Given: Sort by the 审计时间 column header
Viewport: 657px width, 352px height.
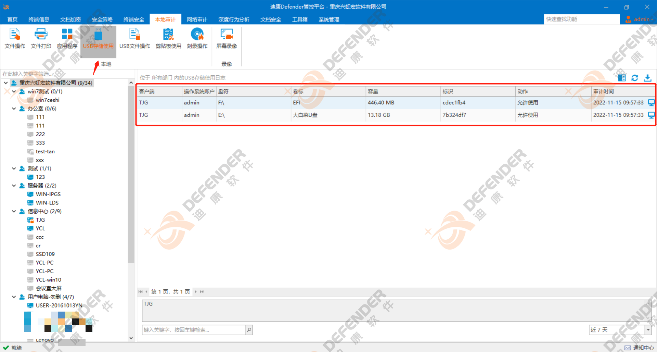Looking at the screenshot, I should pos(623,91).
